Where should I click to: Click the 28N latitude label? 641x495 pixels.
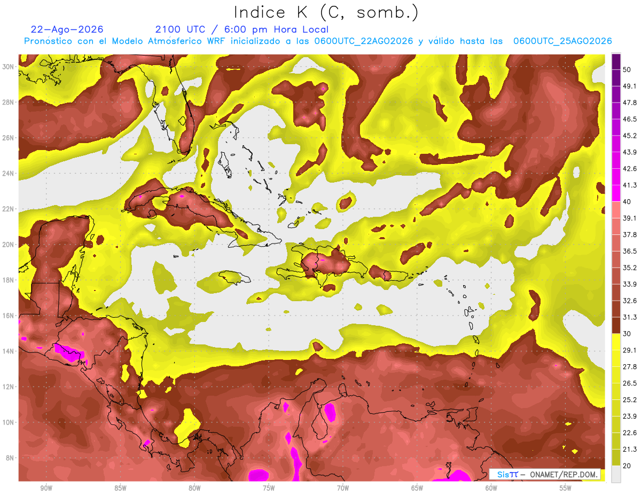[x=8, y=102]
